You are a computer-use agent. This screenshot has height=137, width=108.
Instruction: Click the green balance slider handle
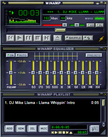[x=77, y=25]
